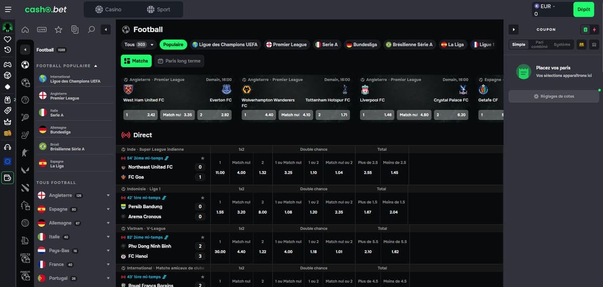603x287 pixels.
Task: Open the hamburger menu at top left
Action: (8, 10)
